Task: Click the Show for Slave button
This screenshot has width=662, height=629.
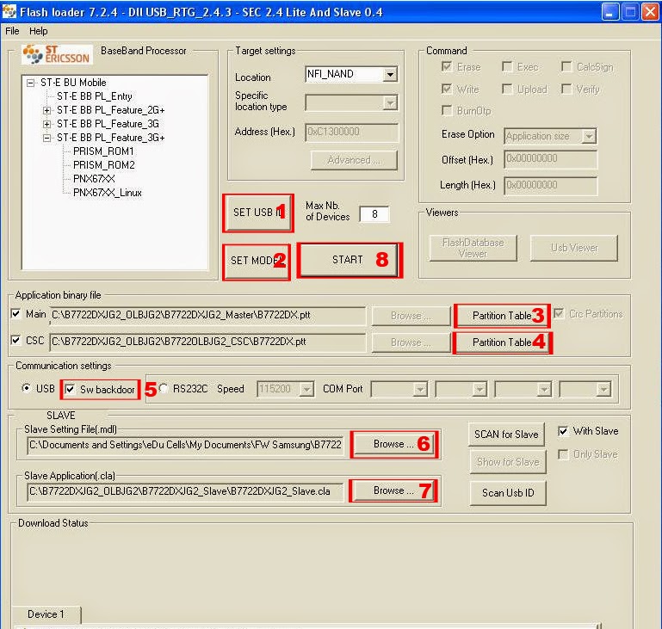Action: pos(508,462)
